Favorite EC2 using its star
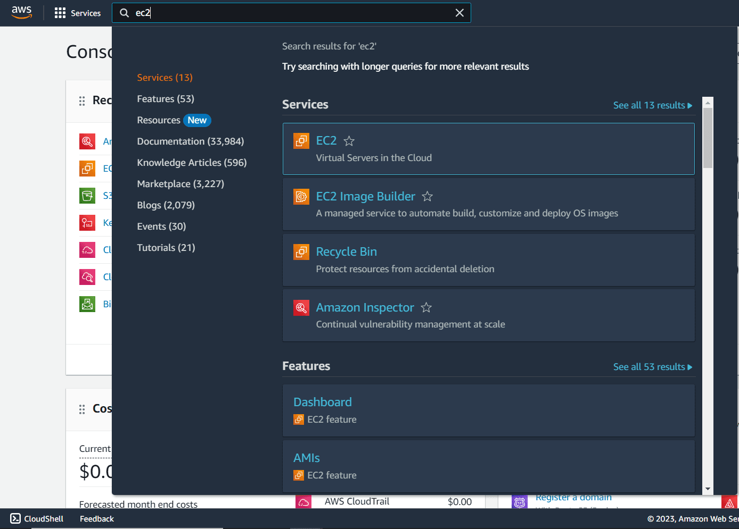Image resolution: width=739 pixels, height=529 pixels. click(x=349, y=140)
